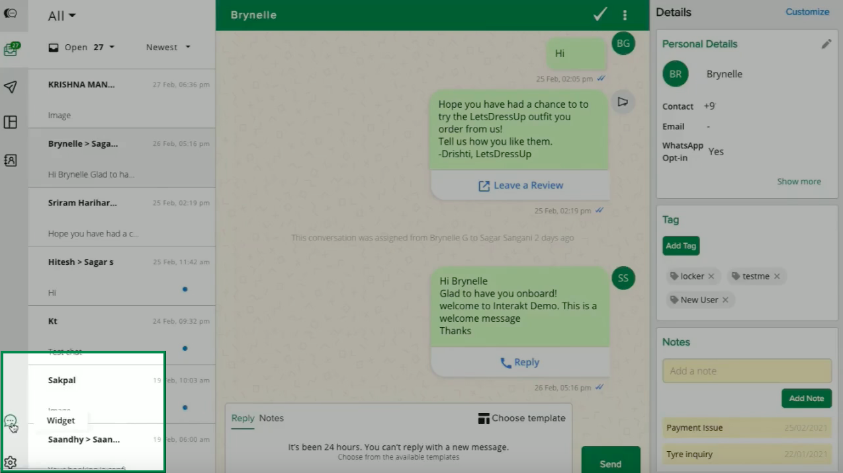Click the Customize link in Details panel
Screen dimensions: 843x473
(807, 11)
